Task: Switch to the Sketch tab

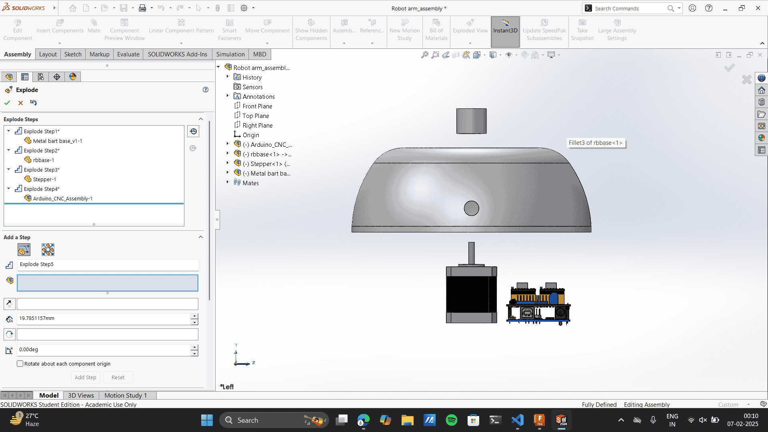Action: click(73, 54)
